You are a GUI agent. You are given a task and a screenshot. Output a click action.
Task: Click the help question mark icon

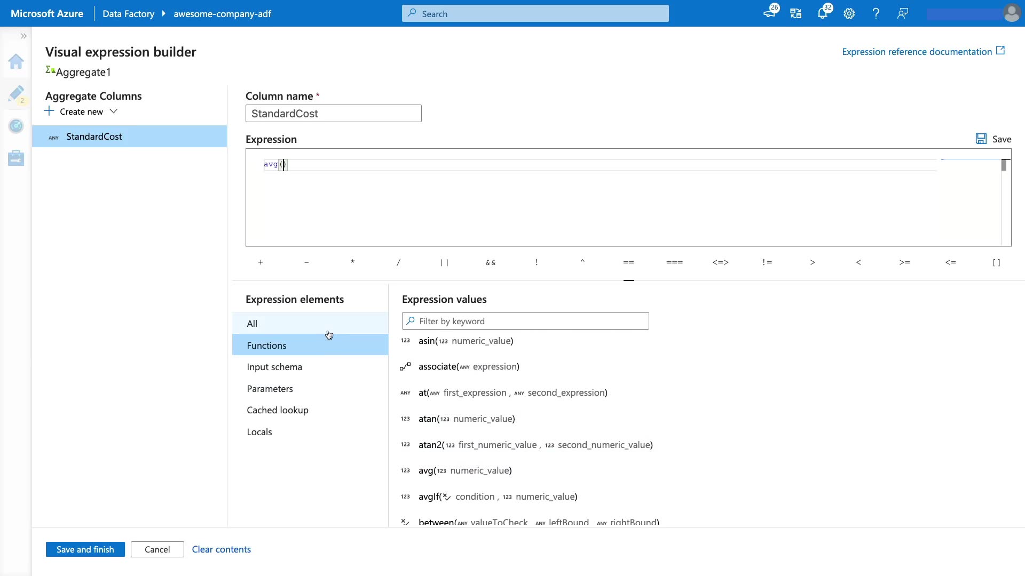click(876, 14)
